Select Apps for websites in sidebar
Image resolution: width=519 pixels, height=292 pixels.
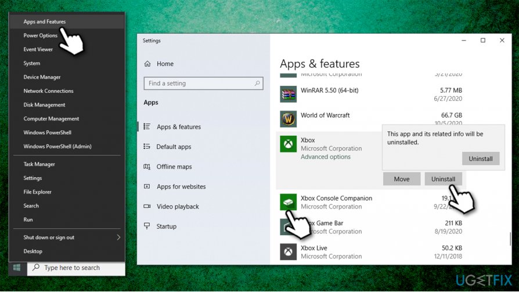click(x=181, y=187)
